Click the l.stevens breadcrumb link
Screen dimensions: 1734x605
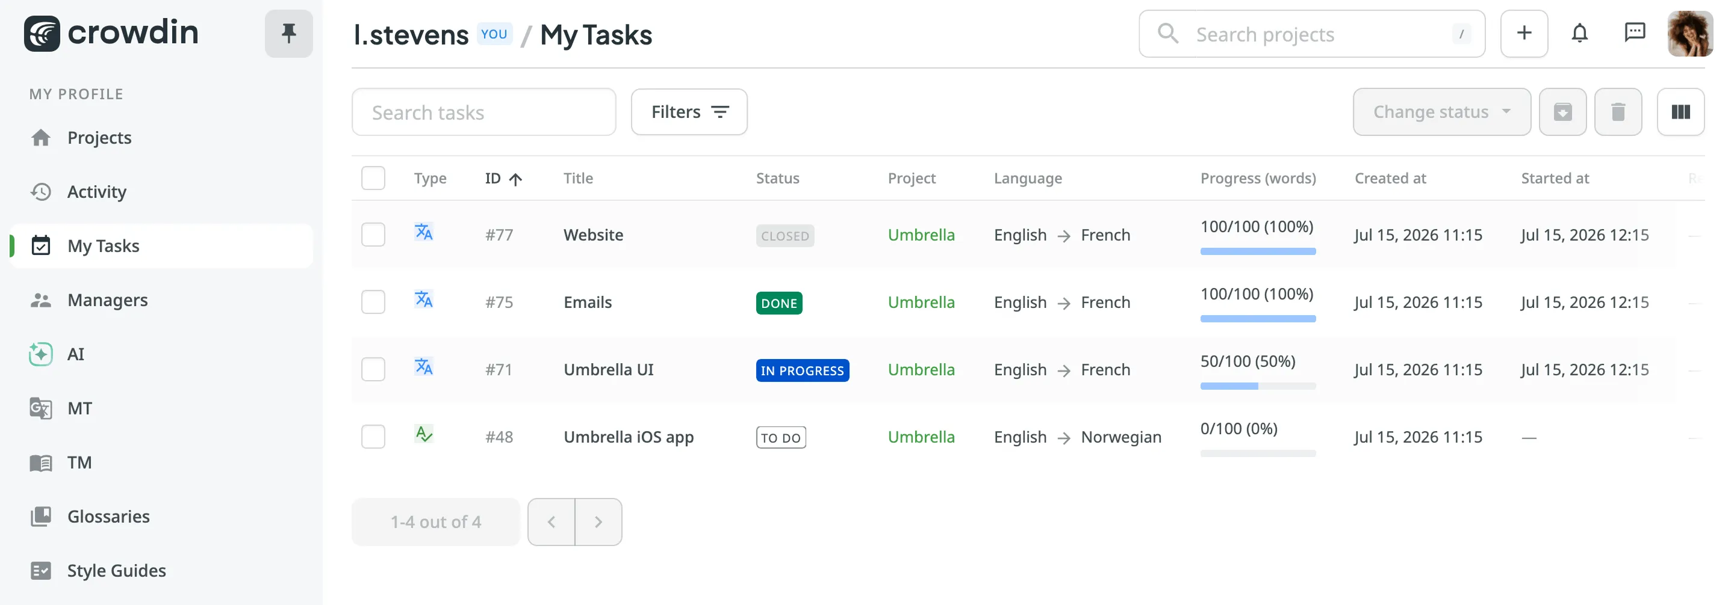tap(411, 35)
